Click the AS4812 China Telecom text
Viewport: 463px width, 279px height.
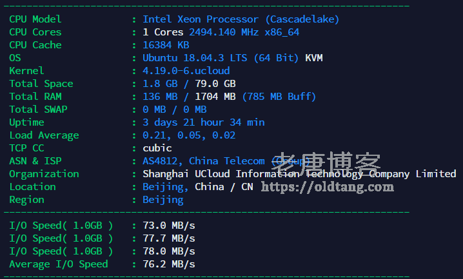pos(203,161)
